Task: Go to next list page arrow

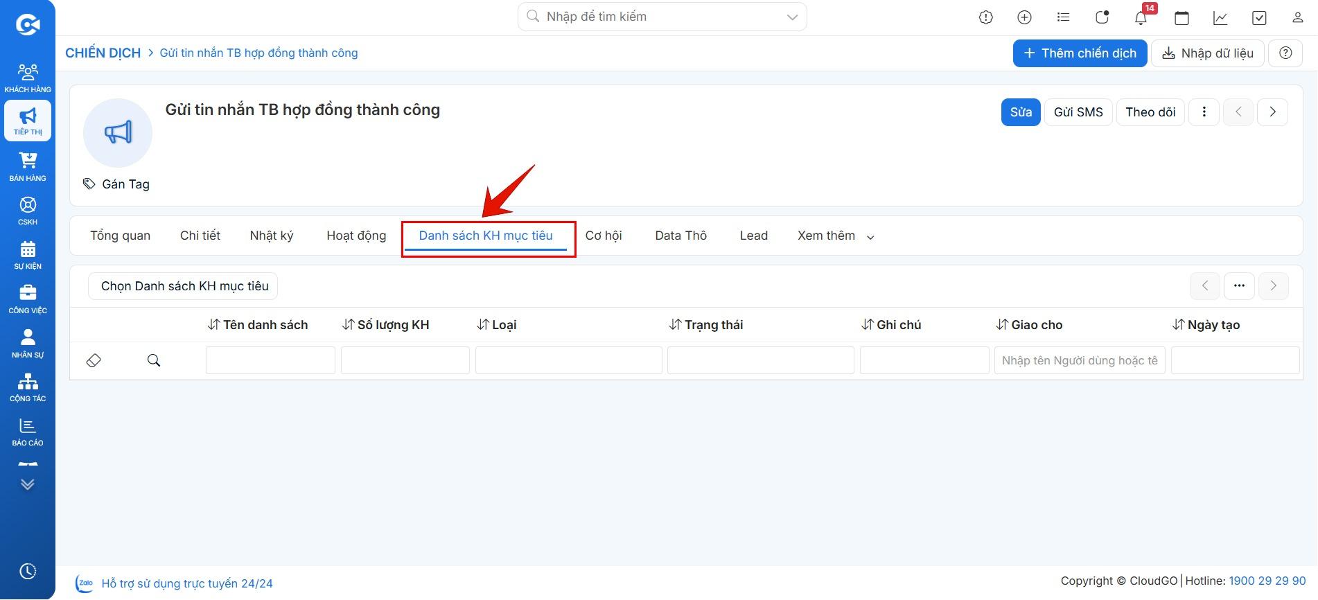Action: click(1274, 285)
